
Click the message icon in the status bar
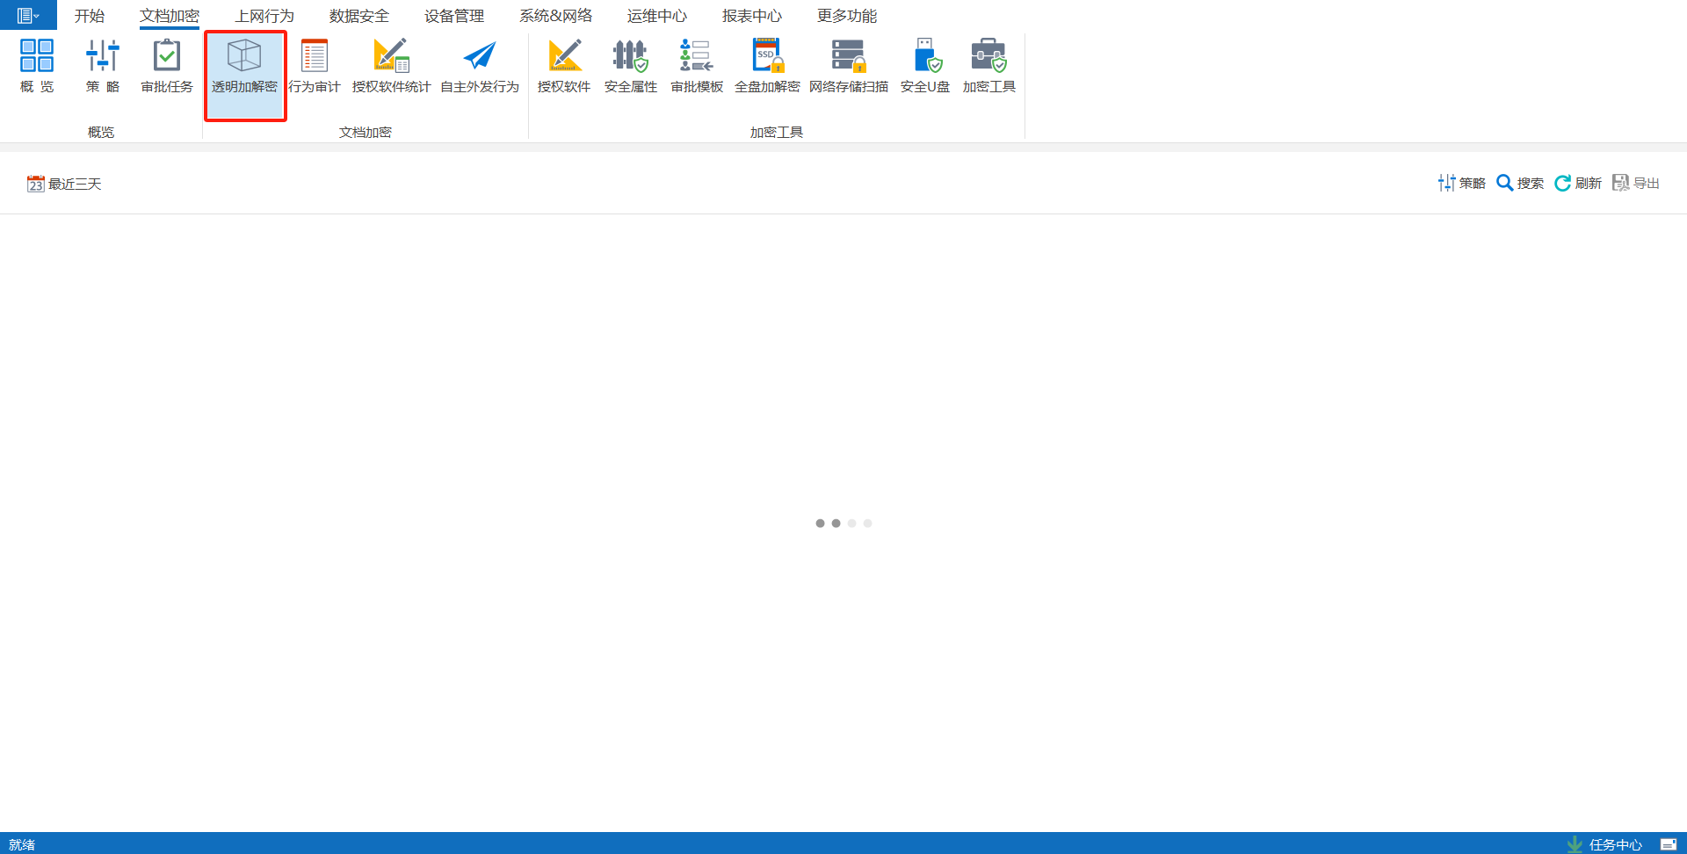coord(1669,844)
